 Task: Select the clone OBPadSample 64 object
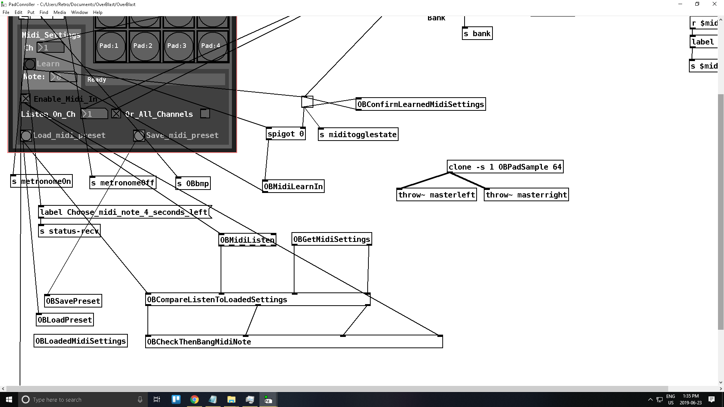click(505, 167)
